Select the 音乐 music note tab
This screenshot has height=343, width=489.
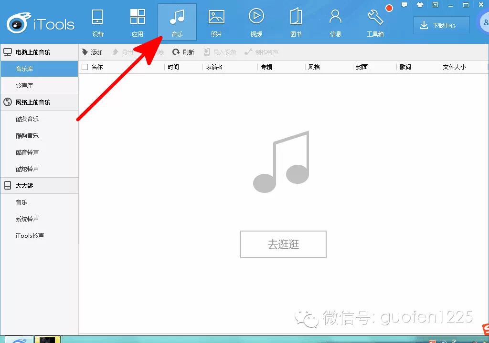coord(177,22)
